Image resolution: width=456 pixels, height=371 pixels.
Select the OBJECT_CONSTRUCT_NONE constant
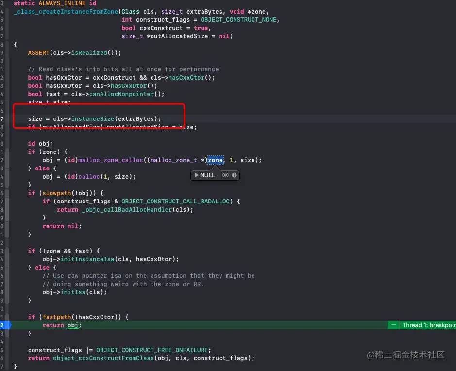(238, 20)
